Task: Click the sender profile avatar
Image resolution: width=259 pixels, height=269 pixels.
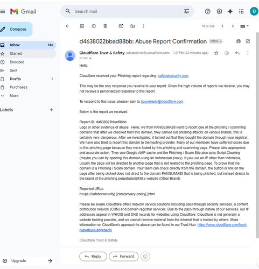Action: 70,55
